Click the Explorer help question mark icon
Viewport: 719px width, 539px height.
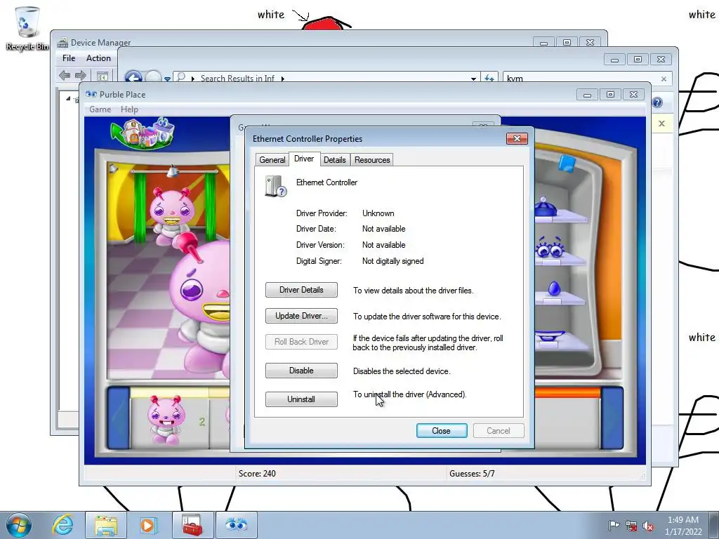tap(657, 102)
